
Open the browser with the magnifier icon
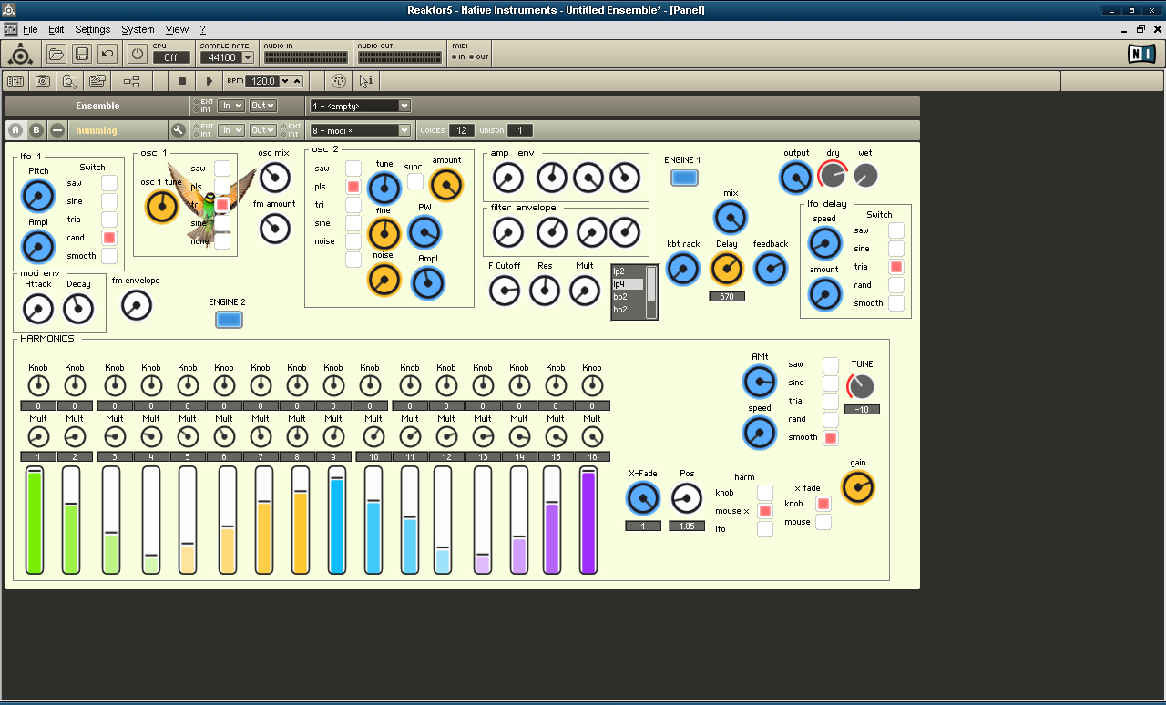tap(69, 81)
